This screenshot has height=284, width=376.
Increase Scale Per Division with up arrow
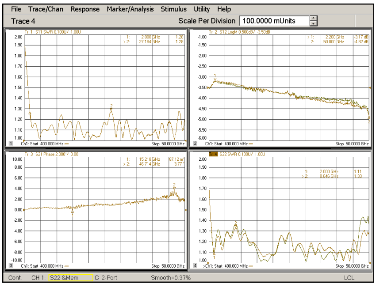[x=314, y=18]
